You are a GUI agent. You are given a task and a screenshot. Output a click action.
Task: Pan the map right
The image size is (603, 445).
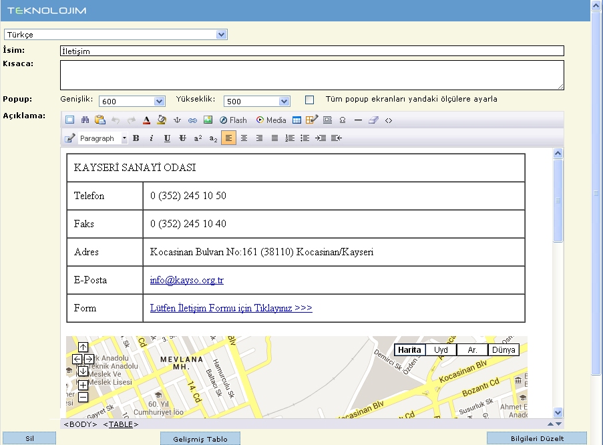89,359
